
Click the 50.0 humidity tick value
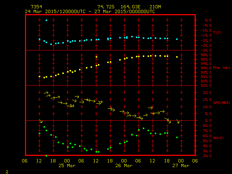click(x=207, y=141)
